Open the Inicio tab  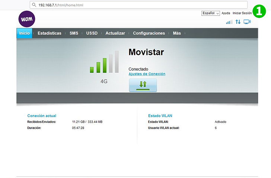[24, 33]
